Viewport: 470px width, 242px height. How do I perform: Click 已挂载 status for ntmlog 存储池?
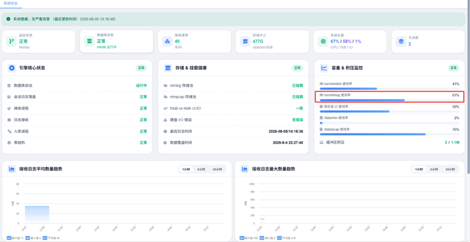[298, 86]
